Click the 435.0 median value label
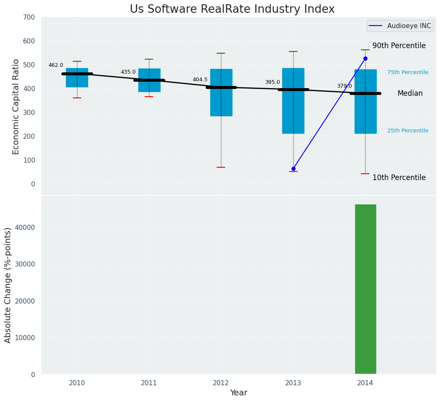Image resolution: width=441 pixels, height=401 pixels. pos(128,72)
